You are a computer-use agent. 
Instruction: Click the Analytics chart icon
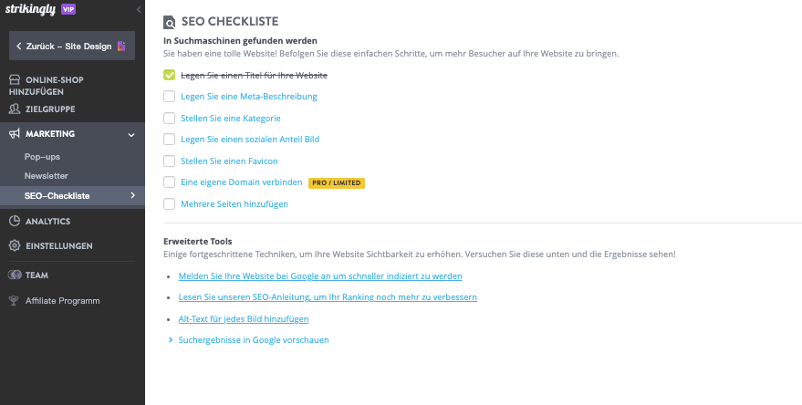(x=15, y=221)
